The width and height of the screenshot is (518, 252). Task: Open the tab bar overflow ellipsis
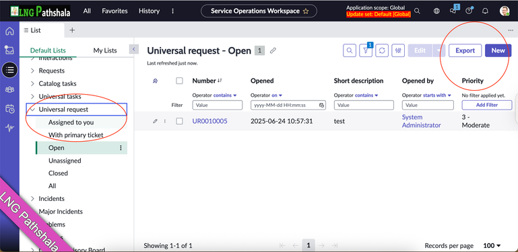pyautogui.click(x=511, y=30)
